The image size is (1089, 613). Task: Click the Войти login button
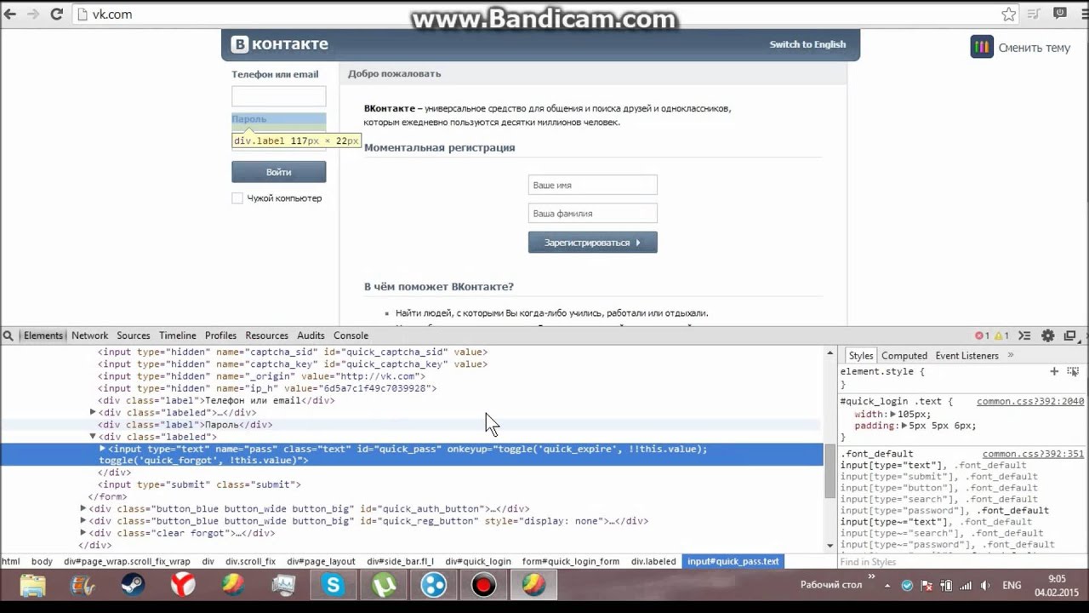point(279,172)
